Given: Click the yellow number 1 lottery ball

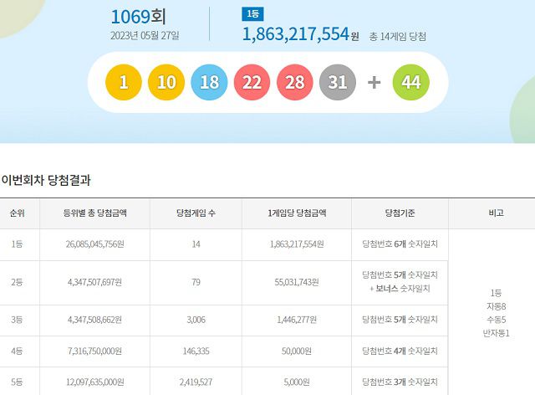Looking at the screenshot, I should (x=124, y=82).
